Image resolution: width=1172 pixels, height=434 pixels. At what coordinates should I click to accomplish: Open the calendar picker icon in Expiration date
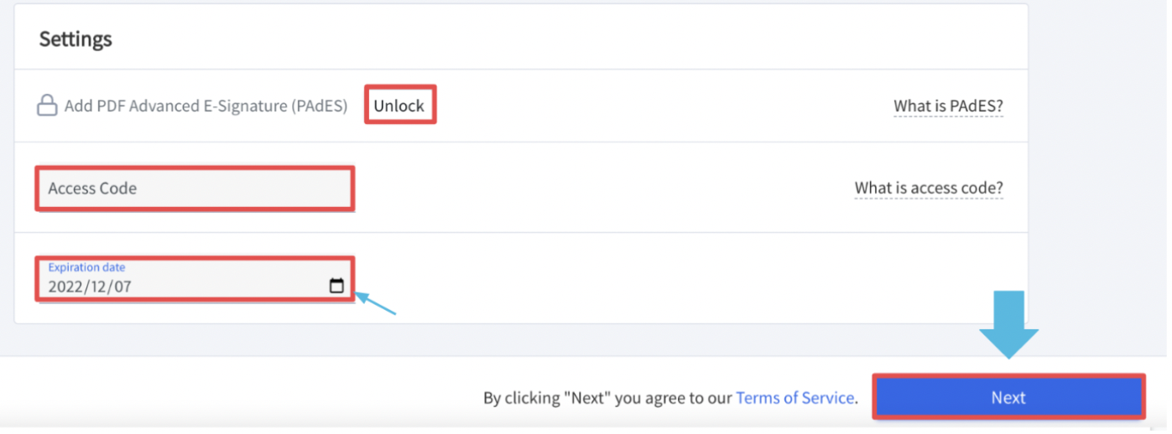336,287
